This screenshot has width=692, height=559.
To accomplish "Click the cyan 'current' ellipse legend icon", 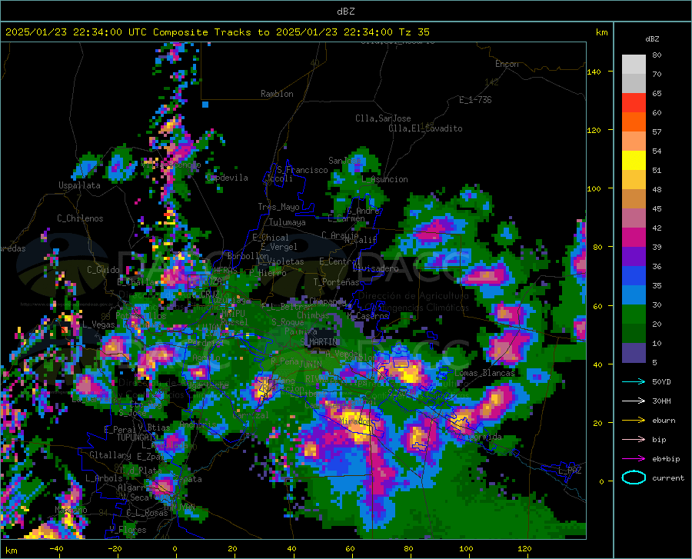I will [x=634, y=477].
